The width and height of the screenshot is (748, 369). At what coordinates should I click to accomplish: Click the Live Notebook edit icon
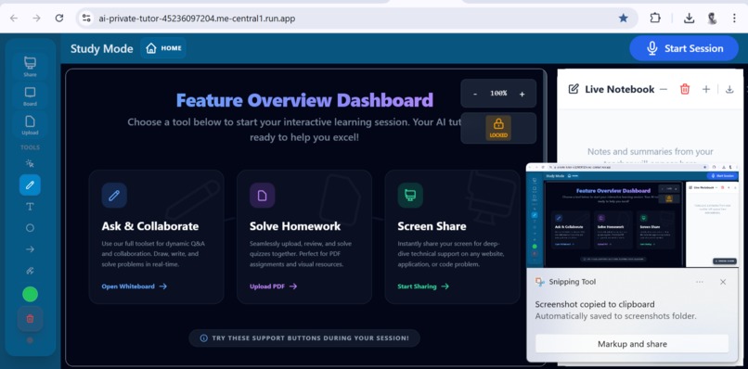pos(574,89)
